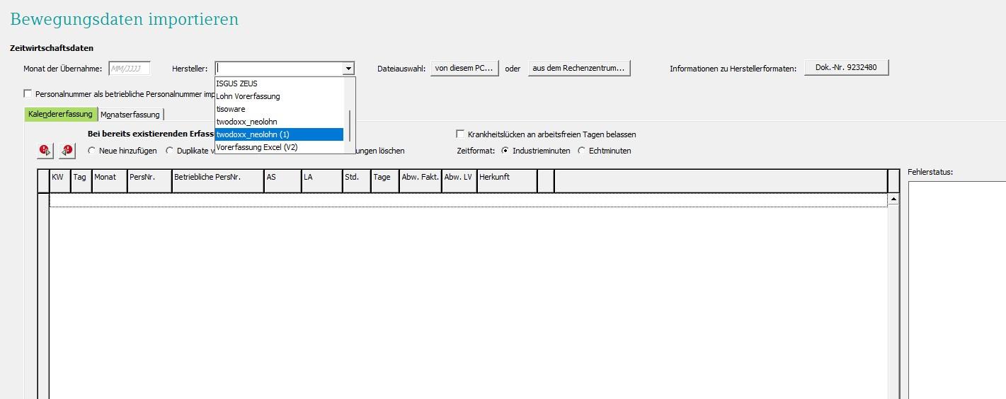Image resolution: width=1006 pixels, height=399 pixels.
Task: Click the LA column header
Action: [321, 180]
